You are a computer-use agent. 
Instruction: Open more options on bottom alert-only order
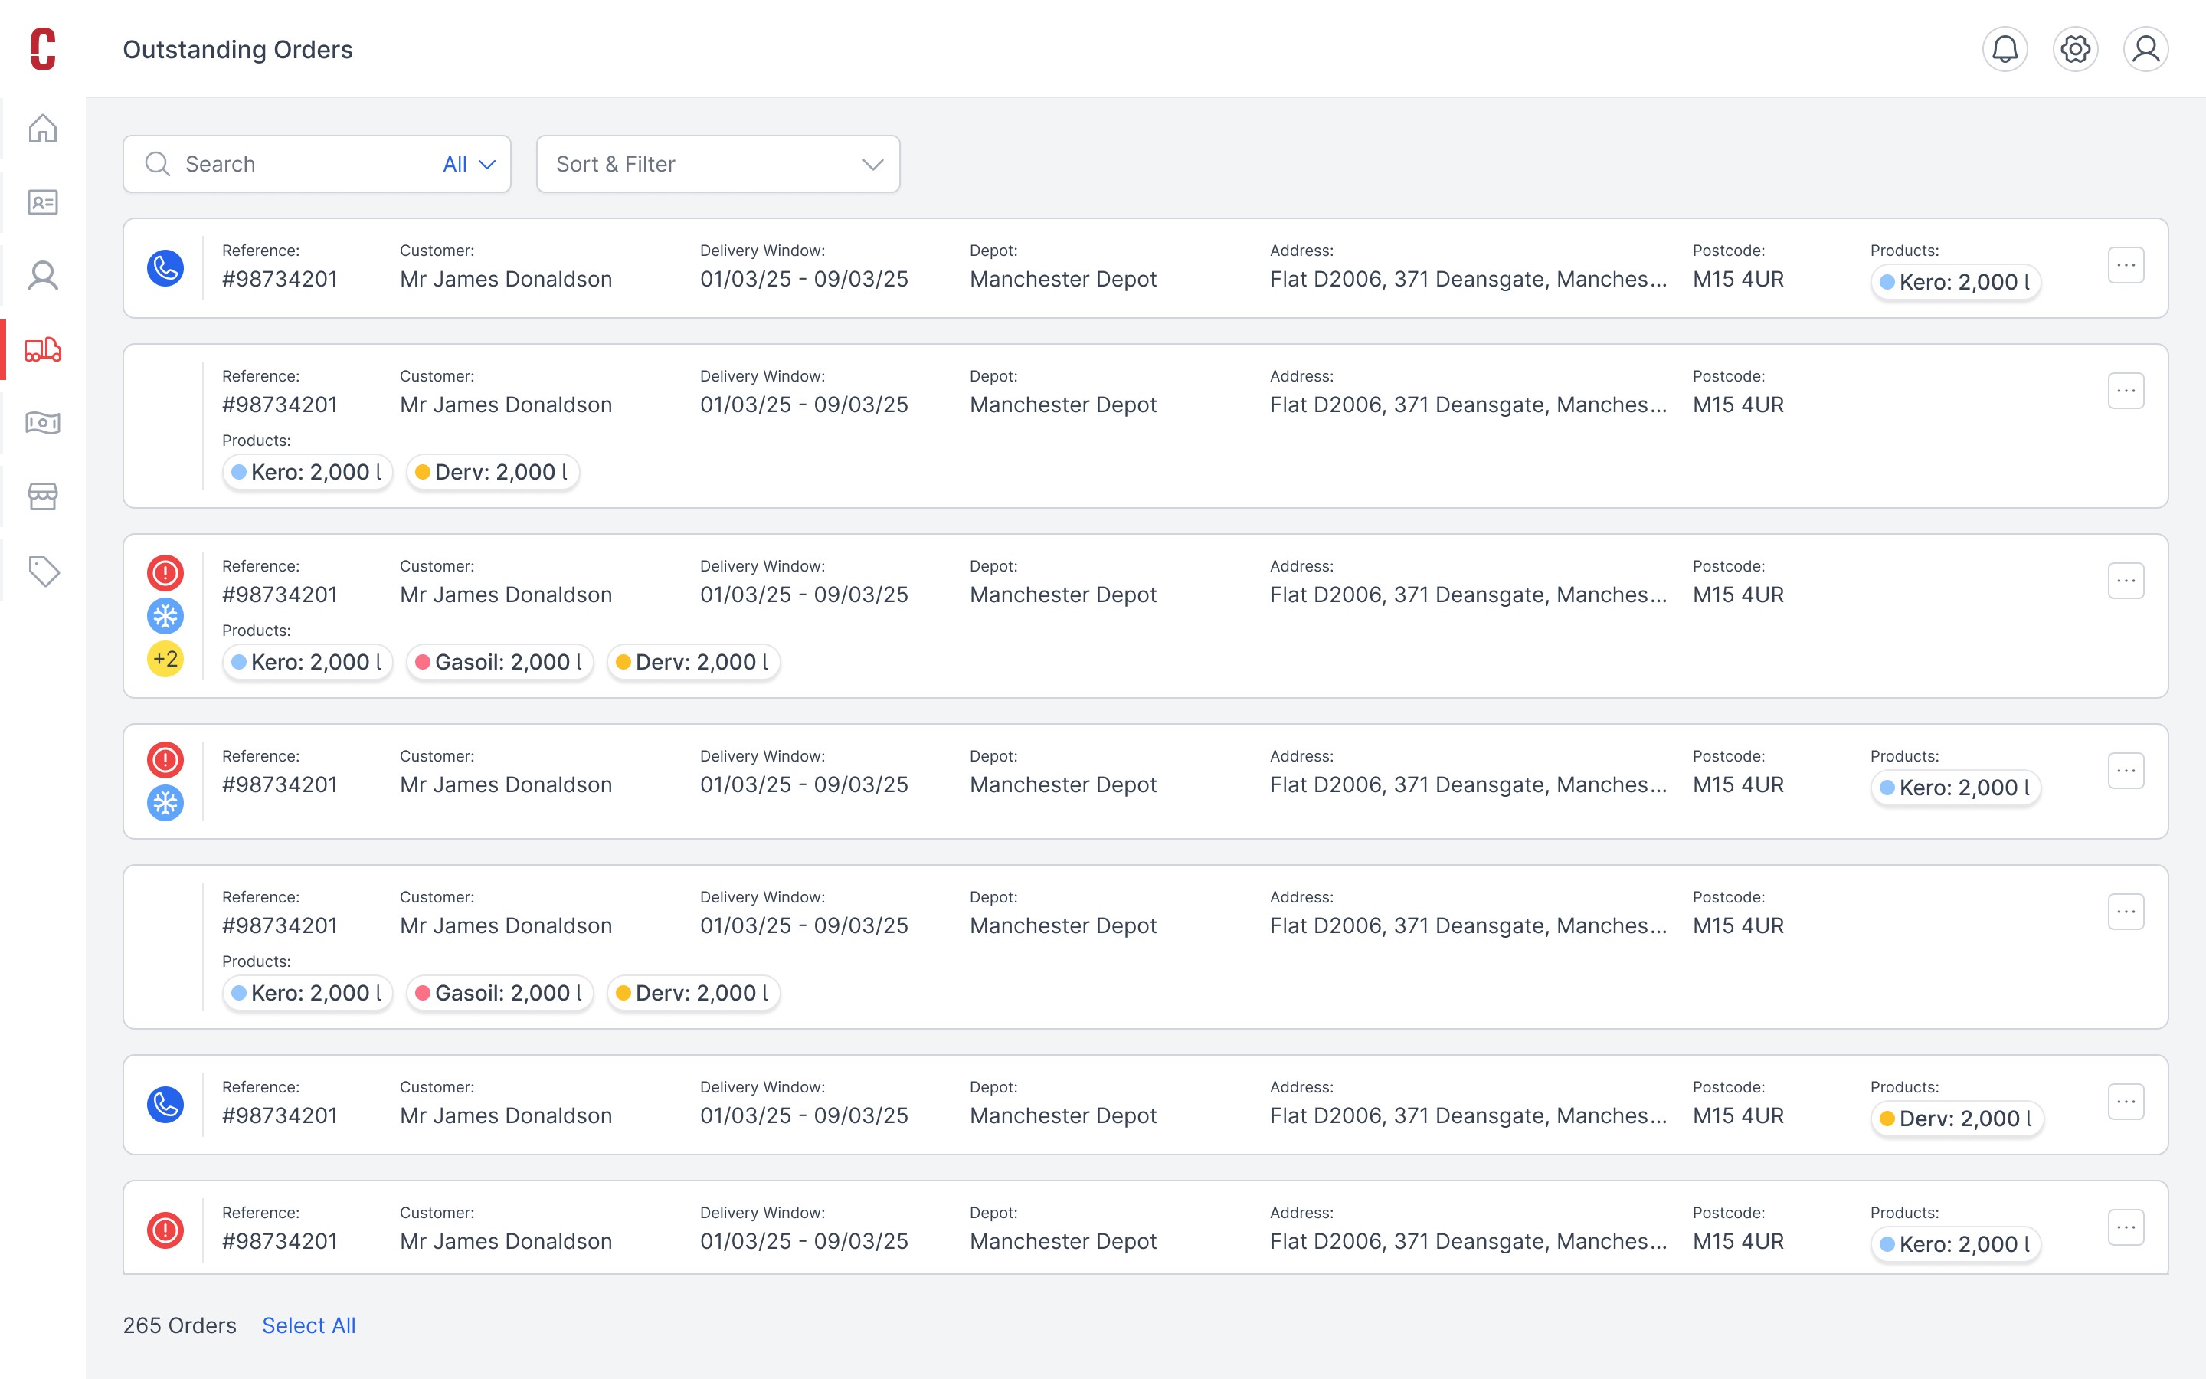[2126, 1227]
